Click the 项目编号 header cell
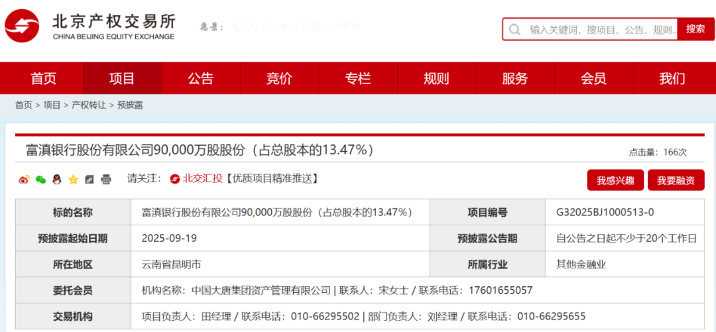The image size is (716, 332). tap(487, 212)
